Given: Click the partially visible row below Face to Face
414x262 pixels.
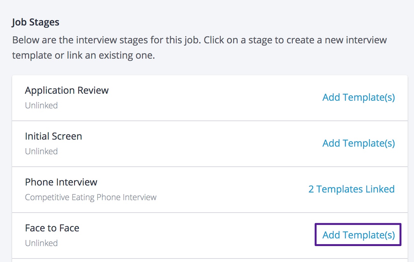Looking at the screenshot, I should pyautogui.click(x=210, y=260).
